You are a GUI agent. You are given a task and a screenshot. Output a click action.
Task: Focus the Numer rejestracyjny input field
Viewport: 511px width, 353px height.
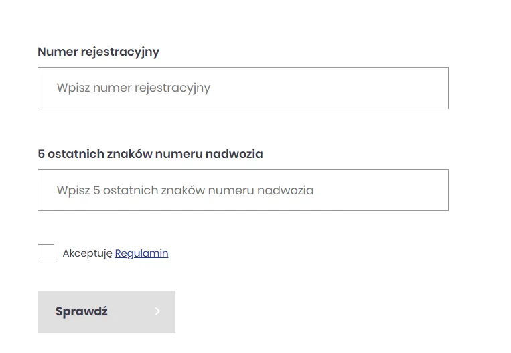tap(243, 88)
